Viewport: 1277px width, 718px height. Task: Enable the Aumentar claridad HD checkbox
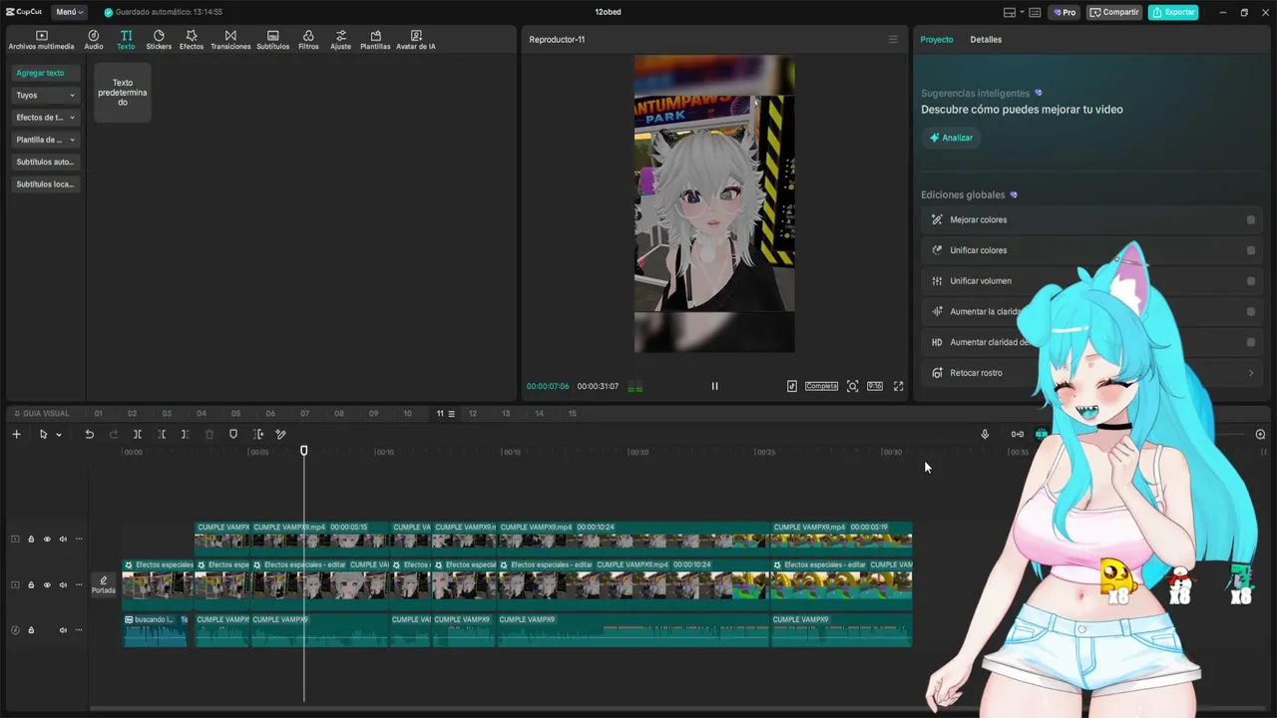pos(1251,342)
